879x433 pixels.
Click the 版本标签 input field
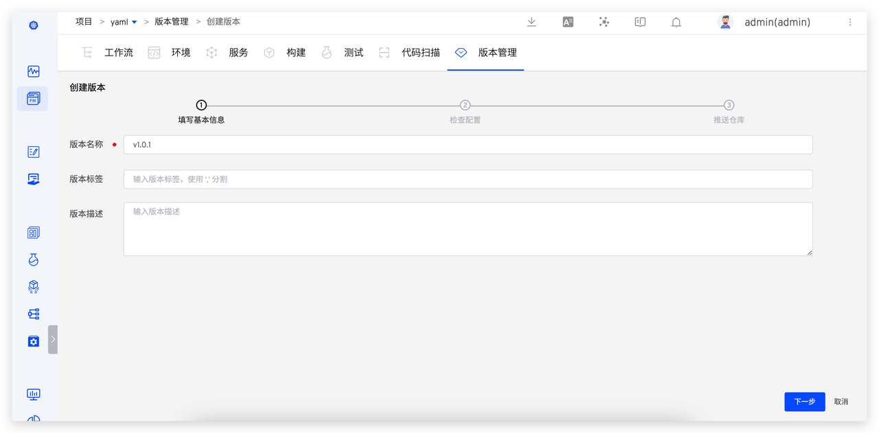pyautogui.click(x=468, y=178)
